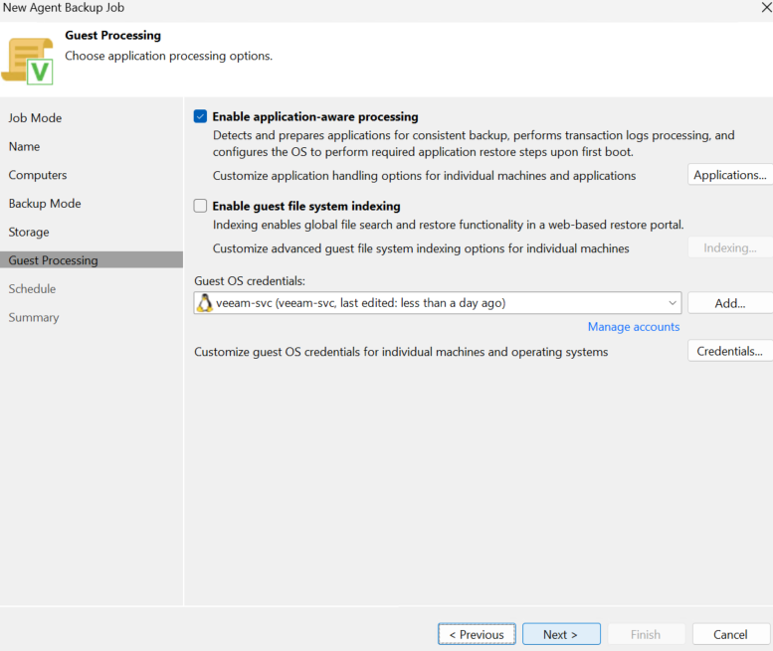Screen dimensions: 773x651
Task: Click the Credentials... button
Action: click(730, 351)
